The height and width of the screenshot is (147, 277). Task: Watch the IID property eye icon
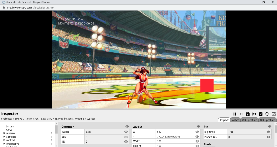126,142
